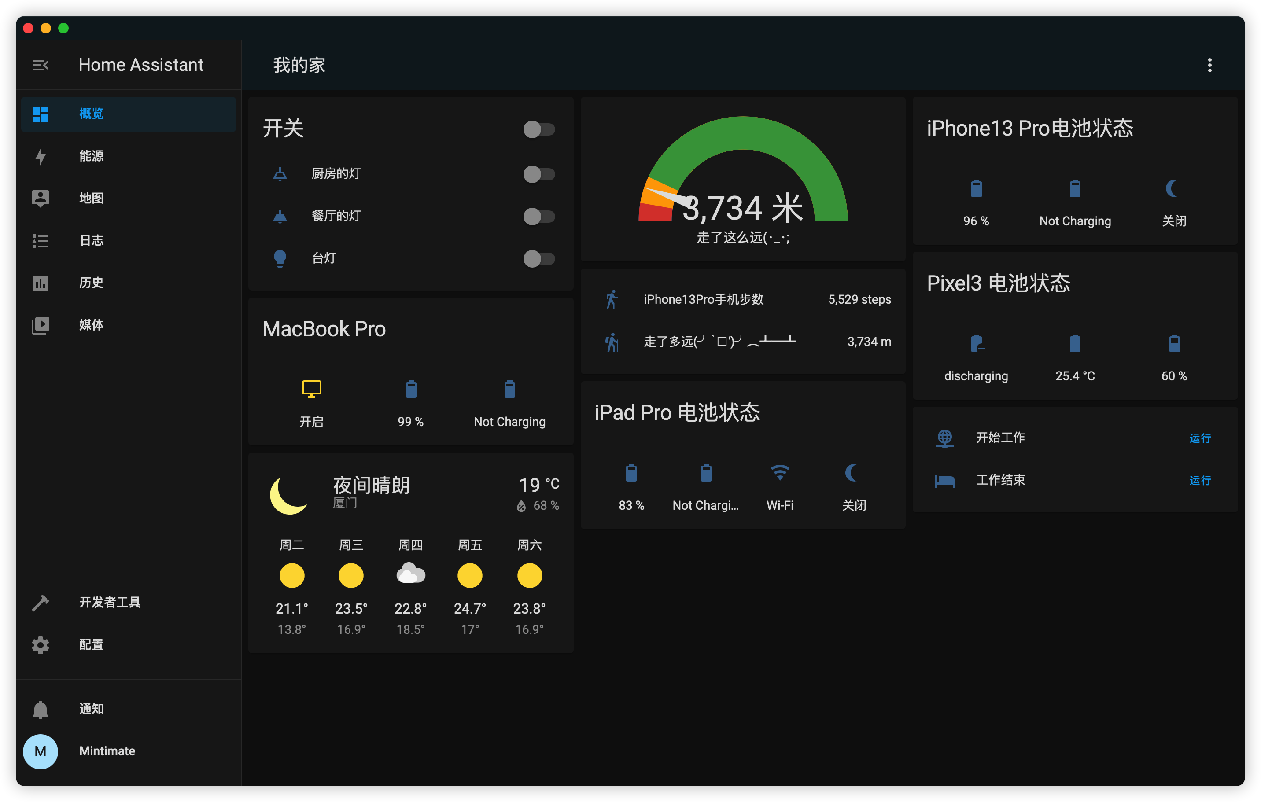Click the moon weather icon for 夜间晴朗
This screenshot has width=1261, height=802.
[288, 495]
